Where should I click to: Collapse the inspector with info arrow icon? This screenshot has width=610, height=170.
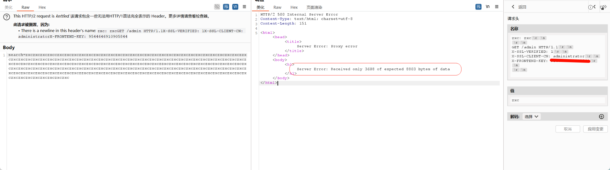[592, 7]
